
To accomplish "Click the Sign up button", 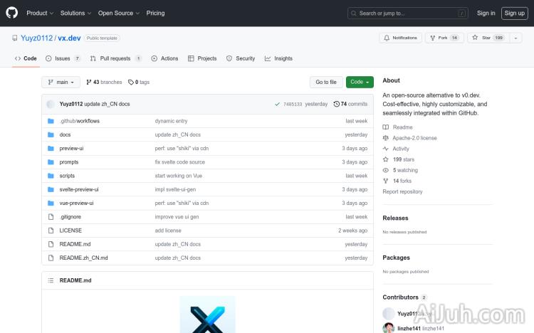I will [x=513, y=13].
